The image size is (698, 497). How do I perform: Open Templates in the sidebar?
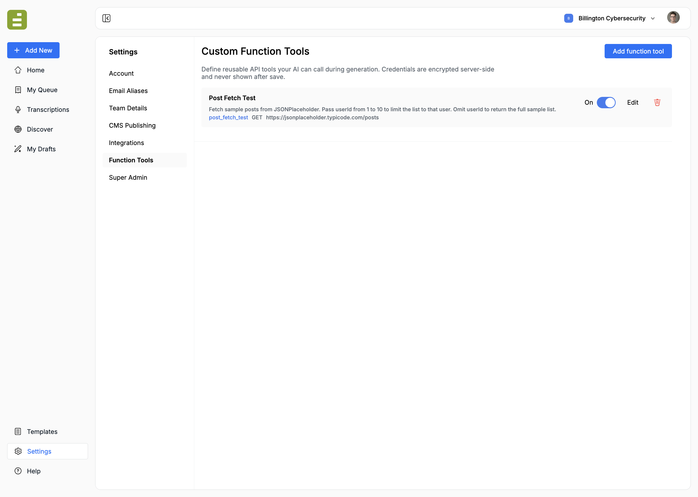[48, 432]
